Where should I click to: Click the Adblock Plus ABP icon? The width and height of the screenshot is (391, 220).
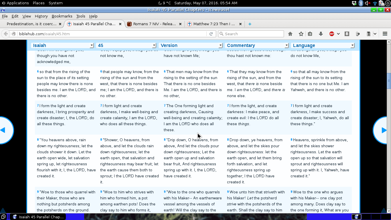coord(332,34)
